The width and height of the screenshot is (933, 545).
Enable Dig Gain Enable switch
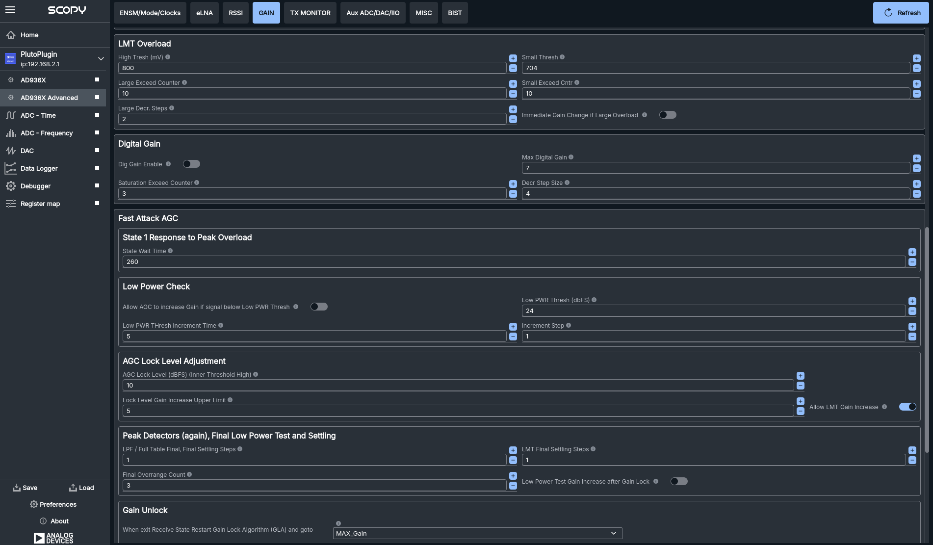191,164
